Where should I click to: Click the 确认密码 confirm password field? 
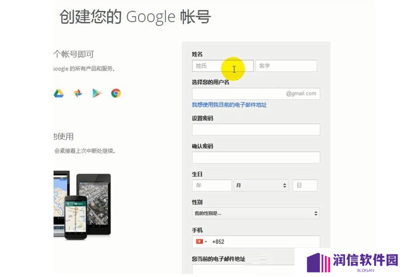tap(256, 158)
